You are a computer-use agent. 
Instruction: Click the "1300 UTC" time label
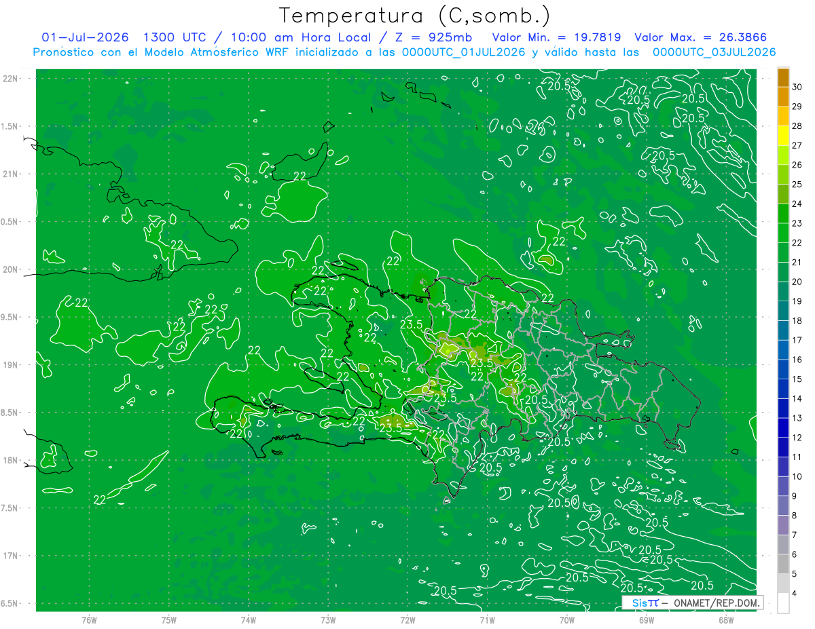[x=176, y=37]
